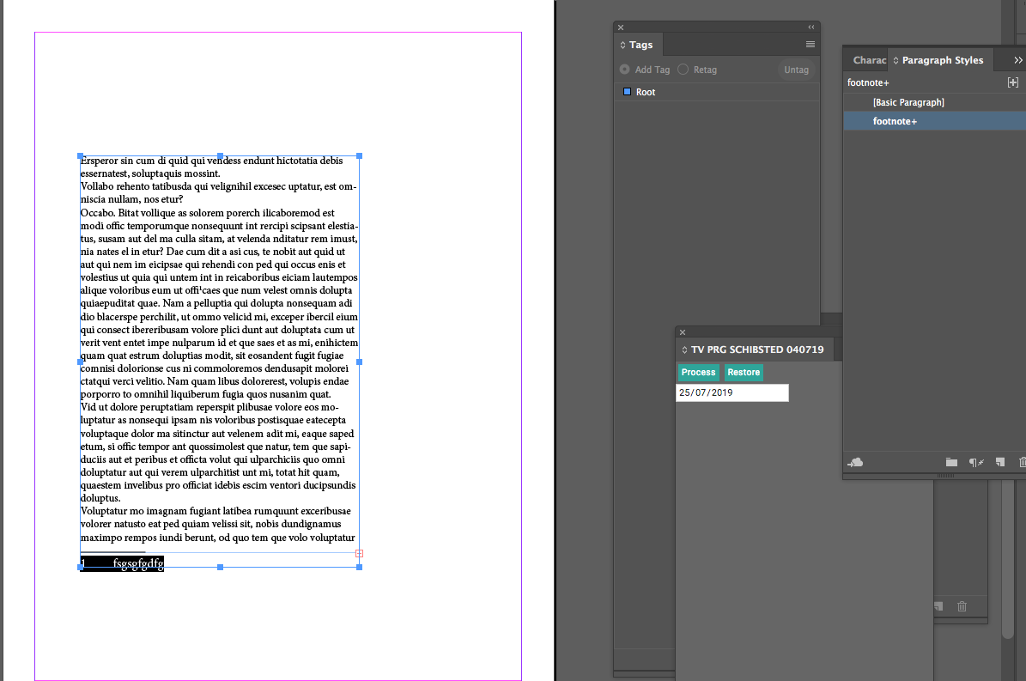Viewport: 1026px width, 681px height.
Task: Click the Untag button
Action: click(796, 70)
